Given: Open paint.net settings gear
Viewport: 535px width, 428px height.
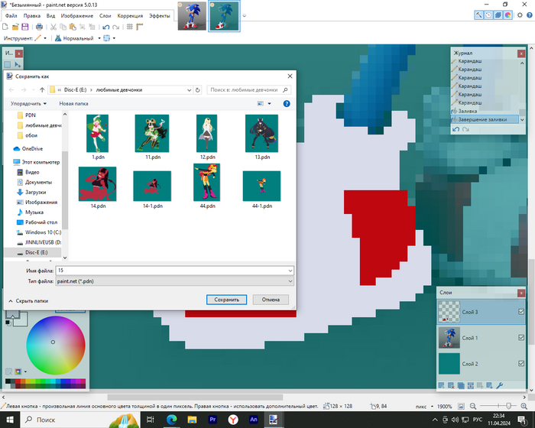Looking at the screenshot, I should [519, 15].
